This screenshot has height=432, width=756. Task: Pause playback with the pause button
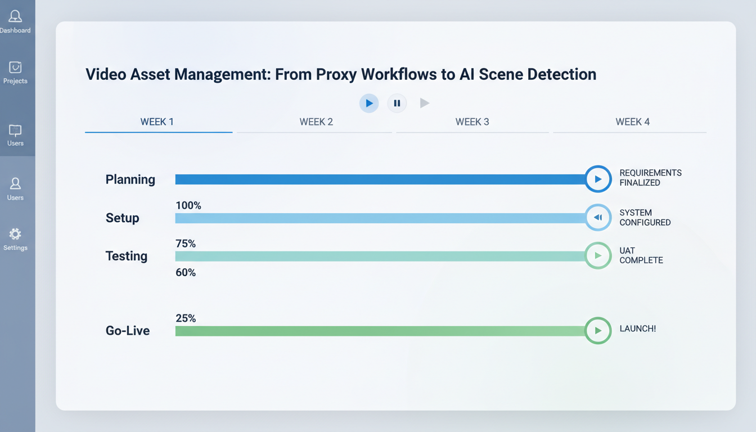(397, 103)
